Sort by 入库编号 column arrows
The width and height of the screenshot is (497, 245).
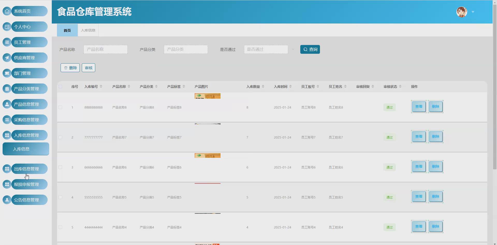tap(101, 87)
